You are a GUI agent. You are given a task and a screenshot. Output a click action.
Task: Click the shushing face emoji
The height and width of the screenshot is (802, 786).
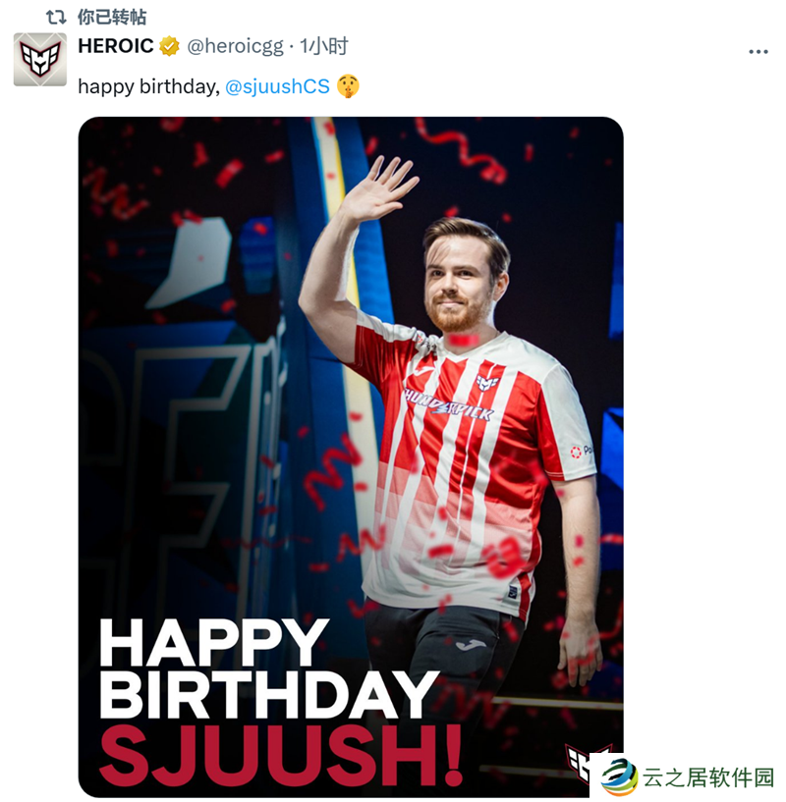[x=348, y=86]
